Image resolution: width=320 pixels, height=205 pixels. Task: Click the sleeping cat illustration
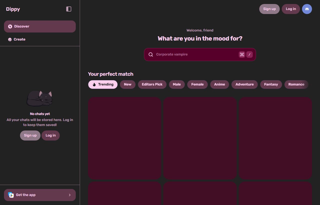(x=40, y=98)
